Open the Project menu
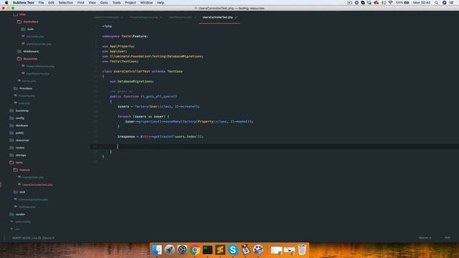459x258 pixels. 131,3
